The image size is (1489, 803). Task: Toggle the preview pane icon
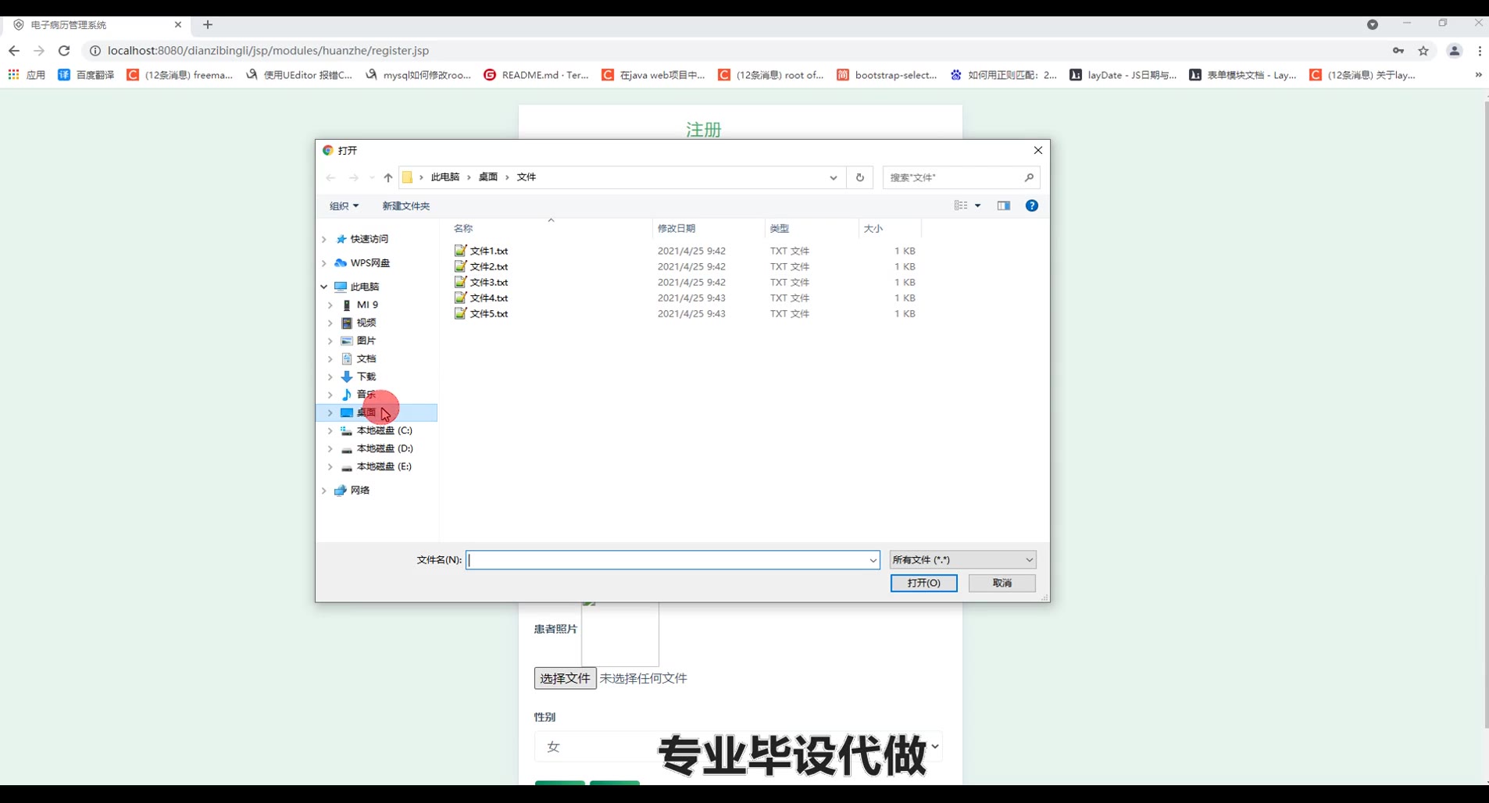tap(1004, 205)
